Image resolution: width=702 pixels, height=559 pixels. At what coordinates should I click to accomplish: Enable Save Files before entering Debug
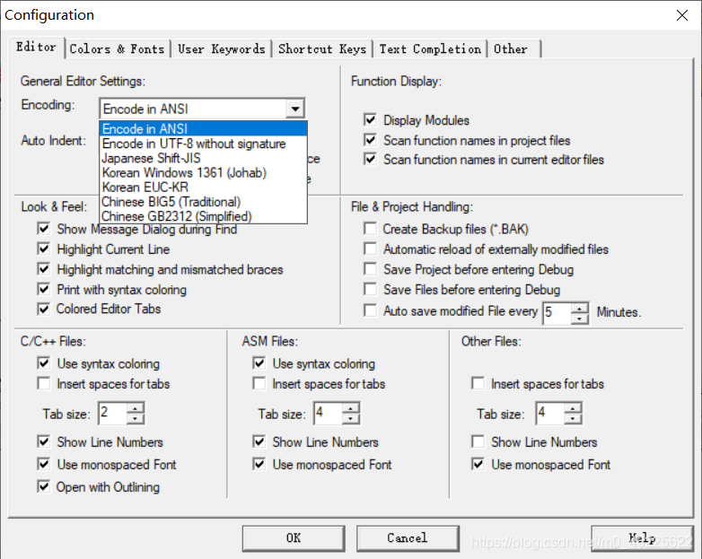[x=370, y=289]
